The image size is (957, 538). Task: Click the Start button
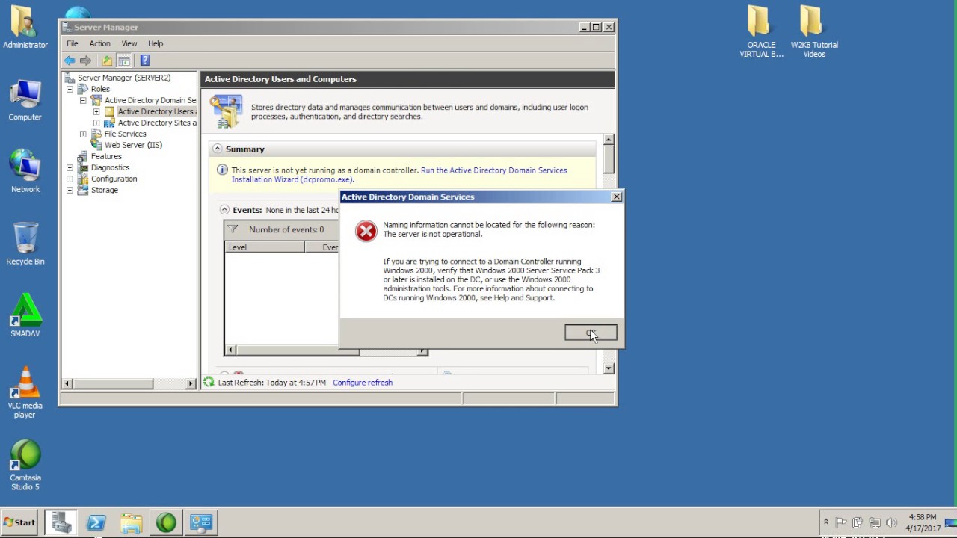20,522
